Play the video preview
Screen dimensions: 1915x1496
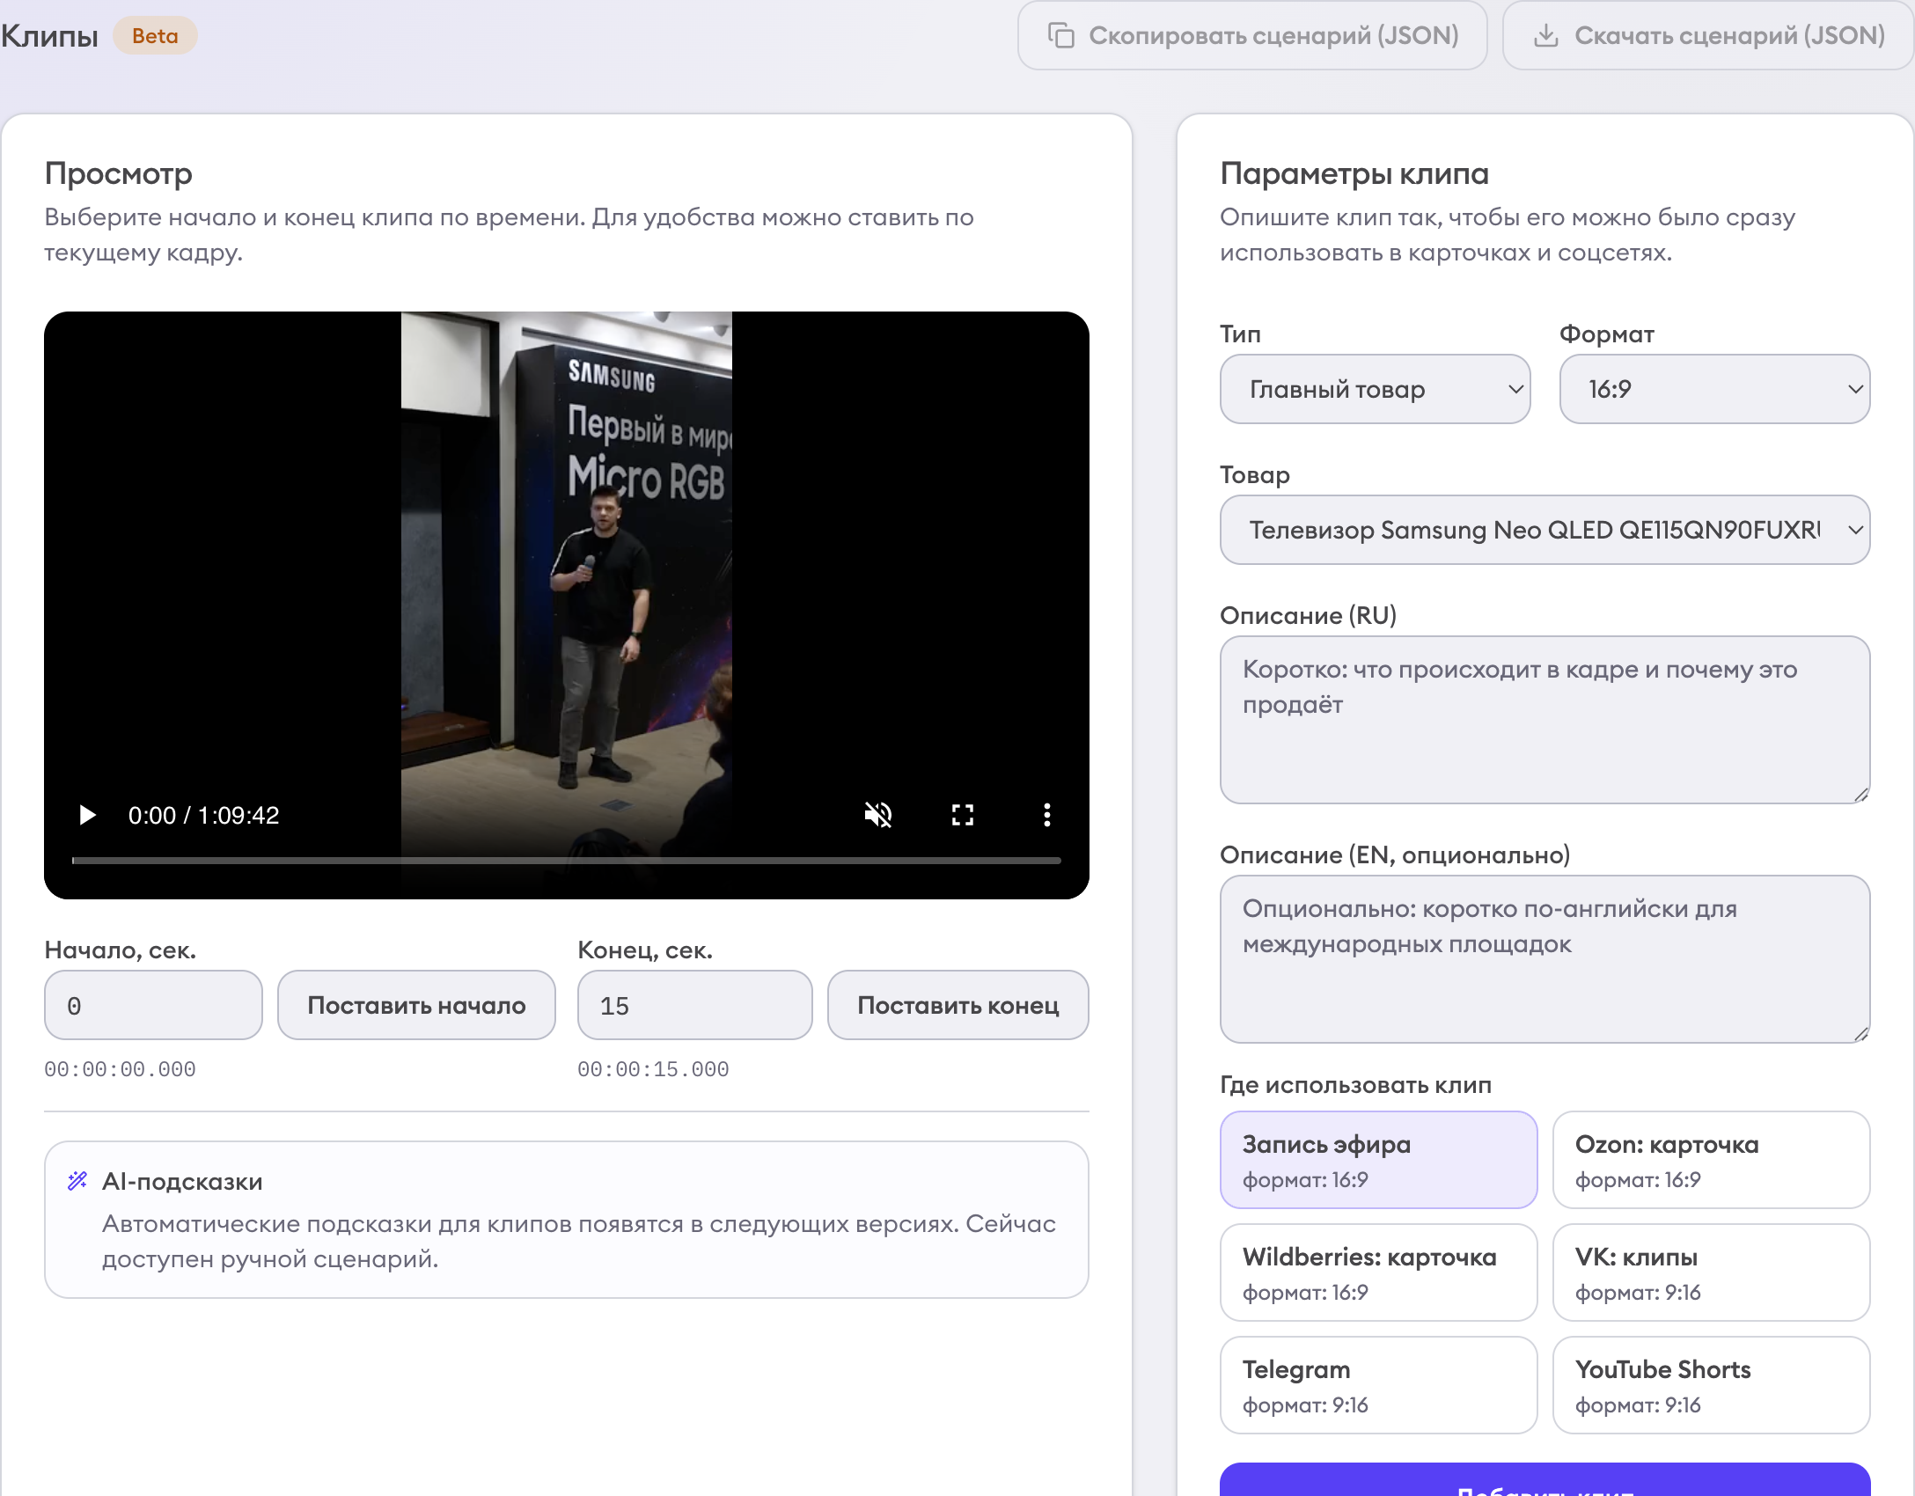coord(87,815)
